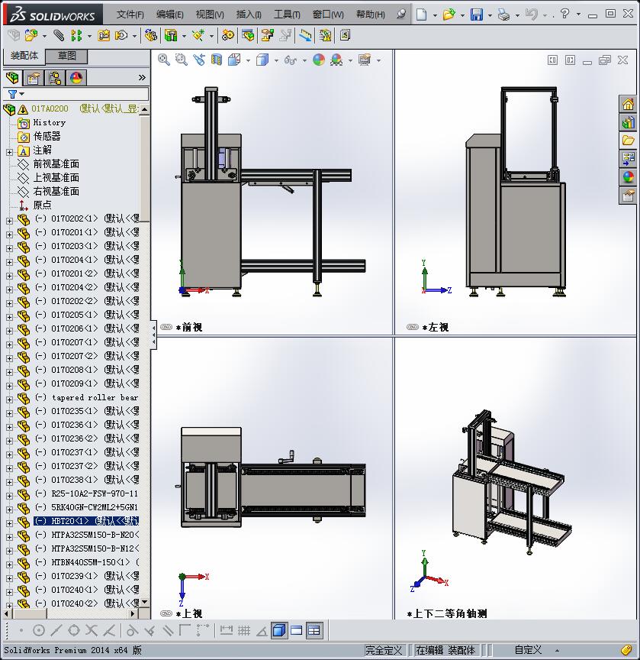Click the Edit Appearance color ball icon
This screenshot has height=660, width=640.
[319, 60]
